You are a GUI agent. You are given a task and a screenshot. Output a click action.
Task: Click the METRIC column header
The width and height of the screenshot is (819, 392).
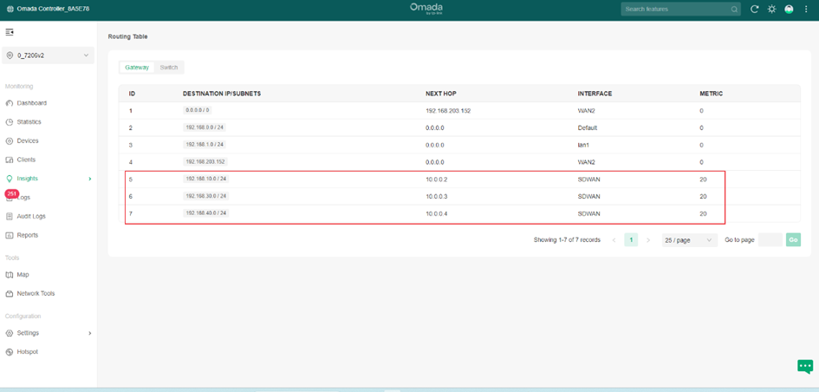tap(711, 94)
